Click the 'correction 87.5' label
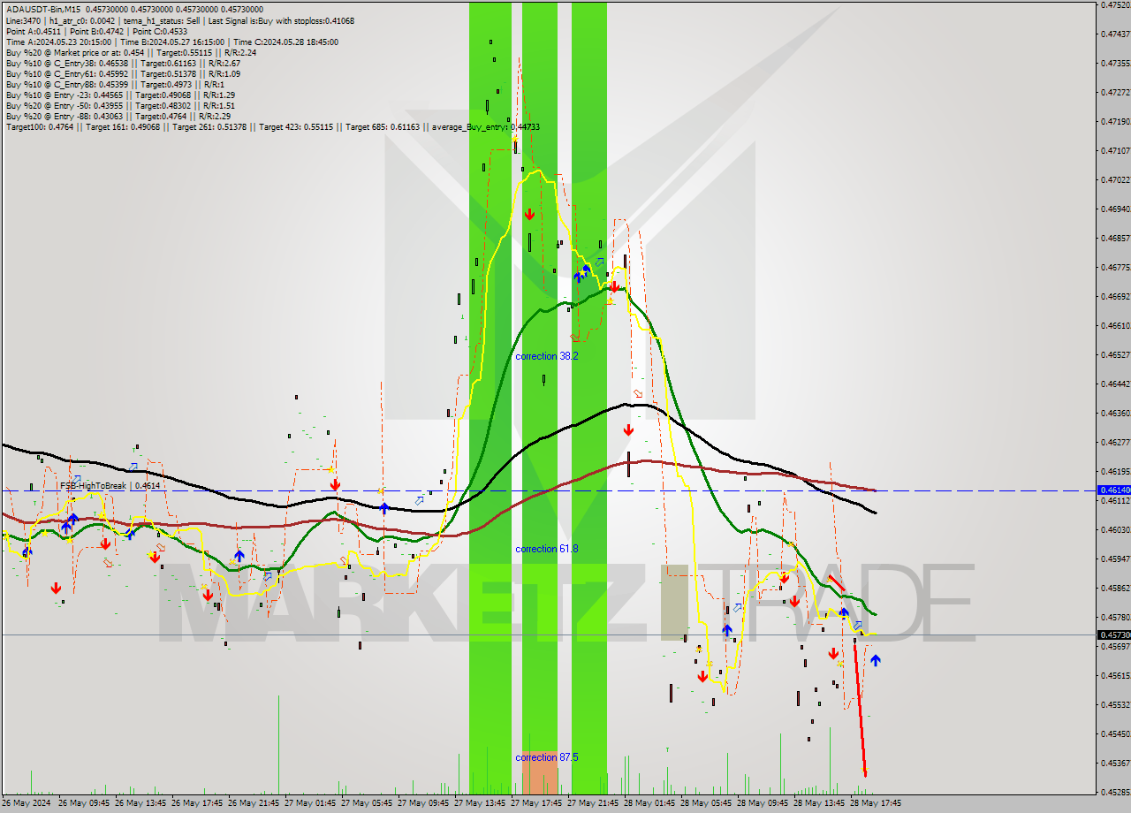 547,757
